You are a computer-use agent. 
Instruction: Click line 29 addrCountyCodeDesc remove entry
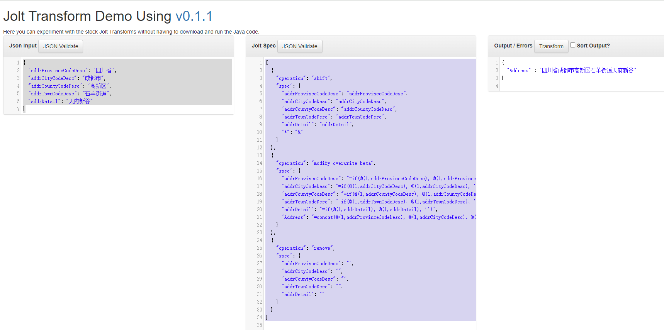[315, 279]
